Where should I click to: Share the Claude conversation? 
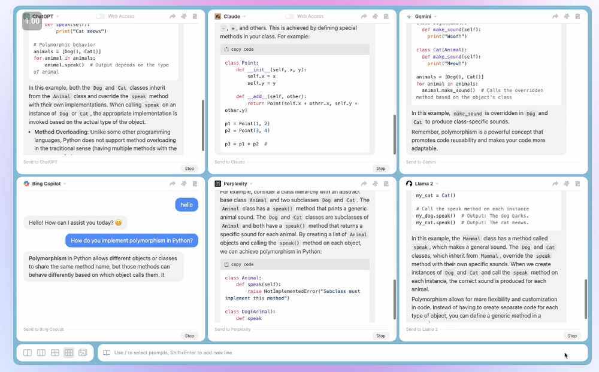[364, 16]
